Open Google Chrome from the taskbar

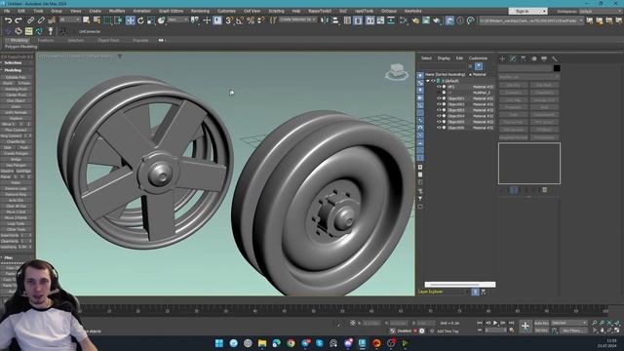[x=291, y=343]
